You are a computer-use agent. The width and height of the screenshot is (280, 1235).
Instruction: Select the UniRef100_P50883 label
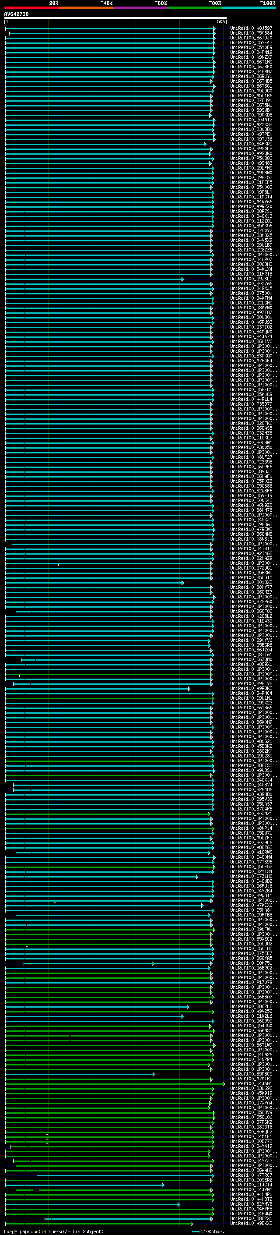[x=251, y=159]
